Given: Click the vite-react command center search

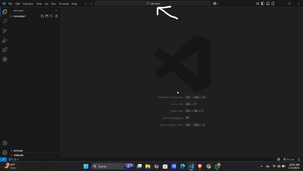Looking at the screenshot, I should tap(153, 3).
